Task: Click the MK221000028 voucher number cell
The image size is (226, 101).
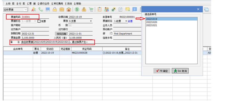Action: (87, 53)
